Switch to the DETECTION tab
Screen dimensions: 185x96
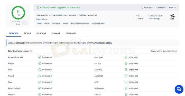[14, 33]
